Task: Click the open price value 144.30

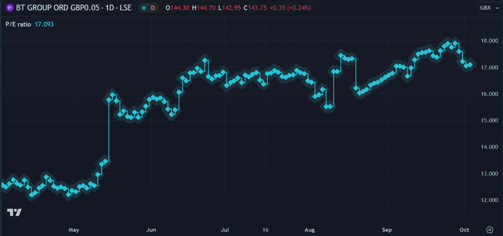Action: [176, 8]
